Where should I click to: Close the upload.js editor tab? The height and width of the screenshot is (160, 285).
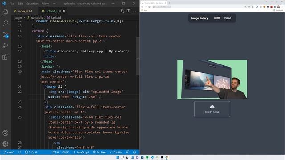point(64,11)
